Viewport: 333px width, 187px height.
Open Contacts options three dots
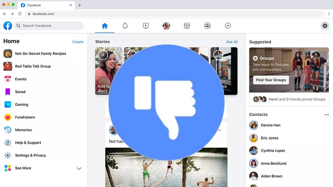327,114
